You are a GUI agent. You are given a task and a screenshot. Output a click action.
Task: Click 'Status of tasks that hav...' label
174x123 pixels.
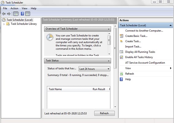pos(62,69)
